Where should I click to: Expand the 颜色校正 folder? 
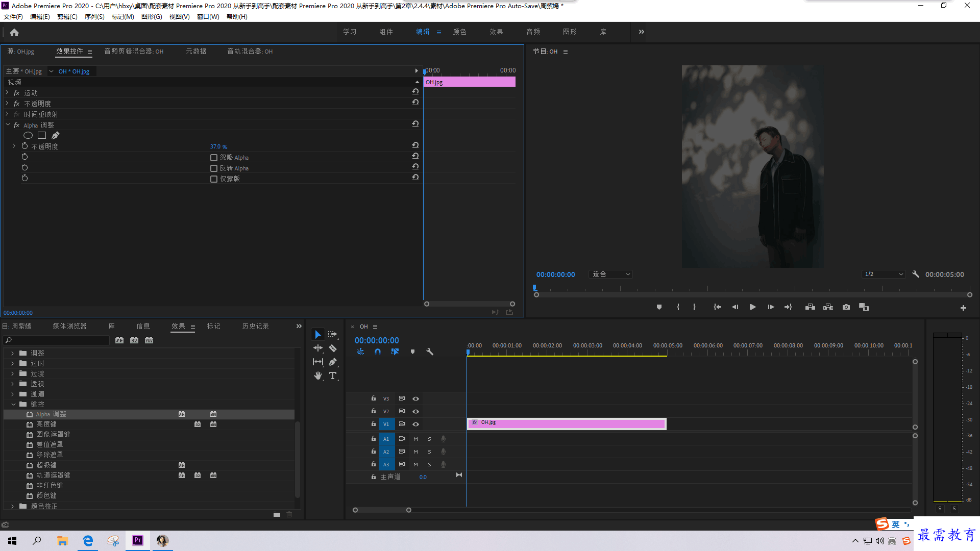[13, 506]
